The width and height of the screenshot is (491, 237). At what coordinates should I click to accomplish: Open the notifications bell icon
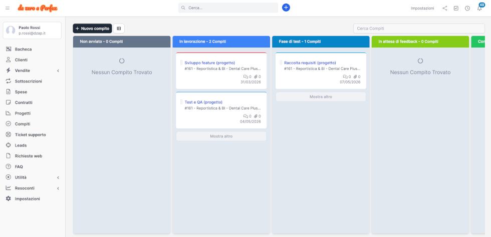pos(479,8)
